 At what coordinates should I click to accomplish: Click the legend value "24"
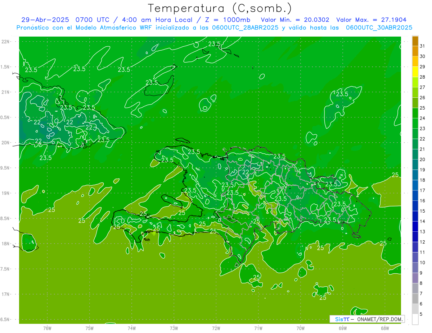point(422,118)
